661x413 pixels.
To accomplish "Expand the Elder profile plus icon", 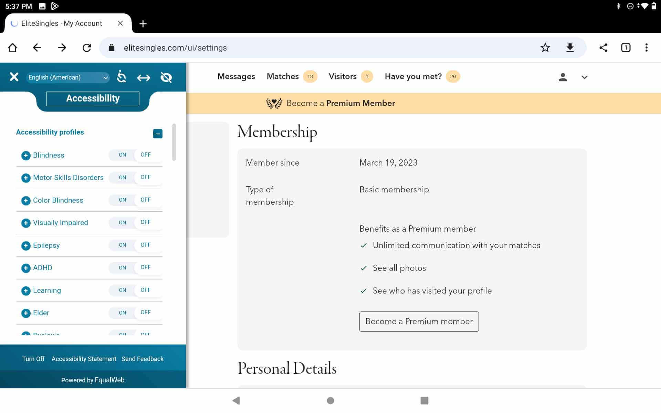I will (x=26, y=313).
